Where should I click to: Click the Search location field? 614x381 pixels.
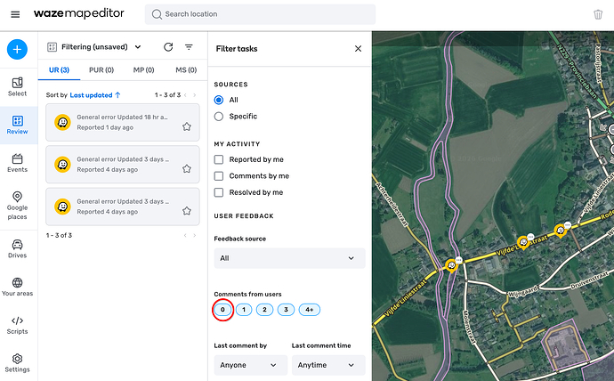click(x=260, y=14)
